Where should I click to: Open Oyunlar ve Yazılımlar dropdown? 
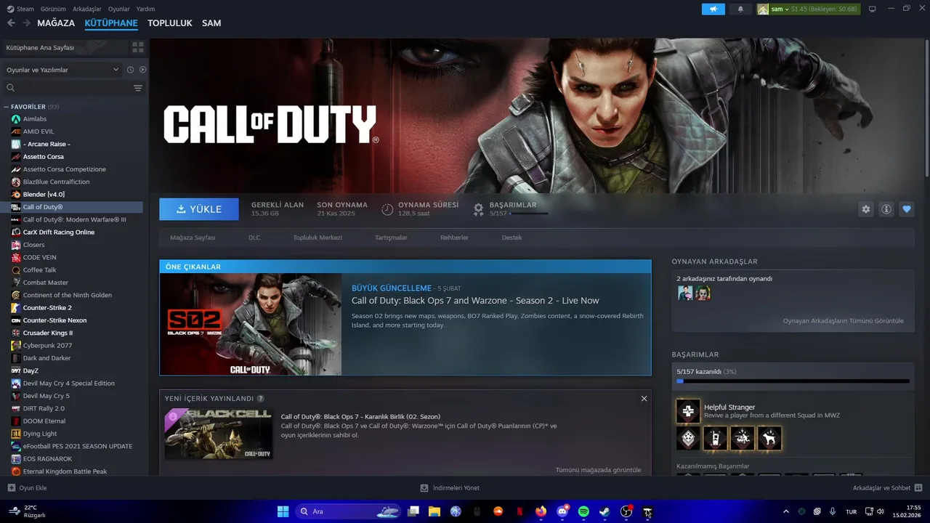tap(62, 70)
